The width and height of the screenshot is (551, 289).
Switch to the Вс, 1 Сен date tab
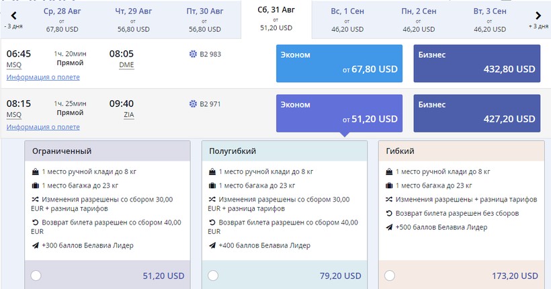click(349, 19)
